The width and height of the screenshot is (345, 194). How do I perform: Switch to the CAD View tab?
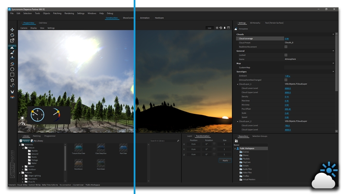43,23
